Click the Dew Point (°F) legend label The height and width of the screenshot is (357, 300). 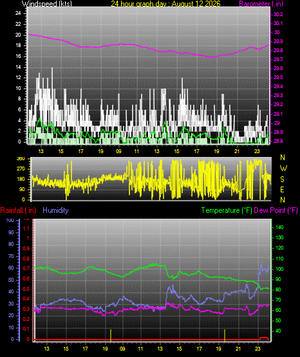pos(276,210)
